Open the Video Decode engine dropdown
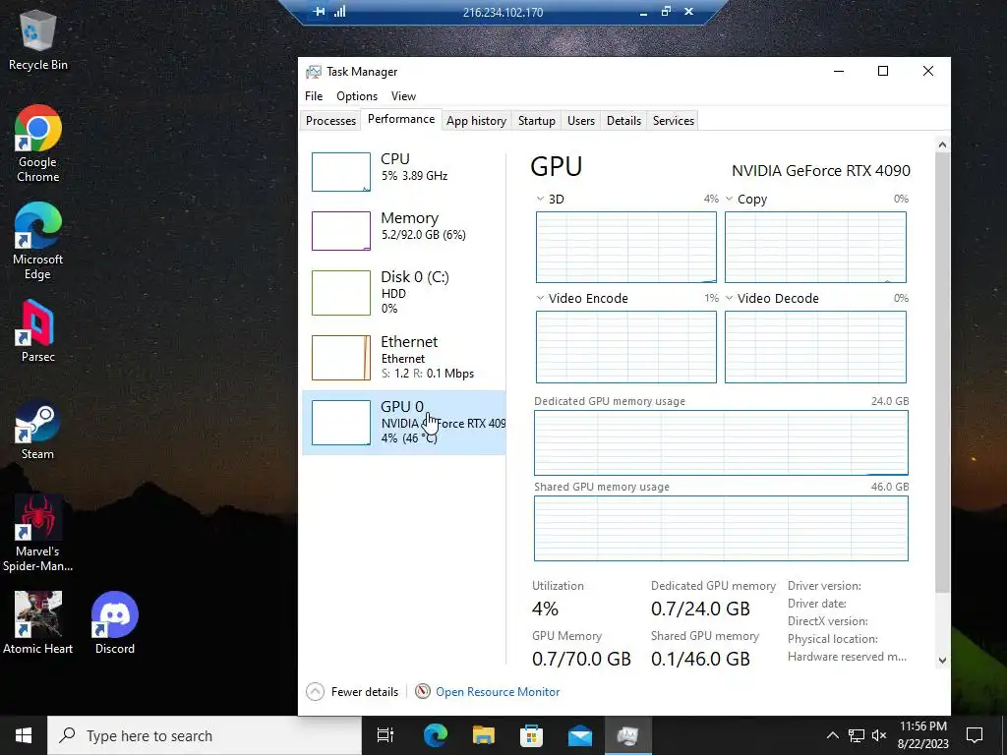The height and width of the screenshot is (755, 1007). [x=730, y=298]
